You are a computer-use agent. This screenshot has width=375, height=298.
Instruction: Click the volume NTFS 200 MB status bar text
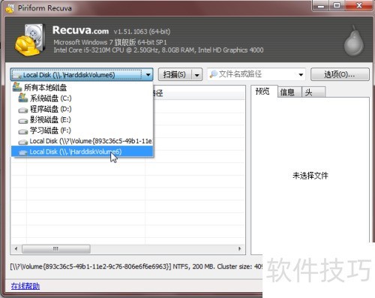tap(136, 266)
